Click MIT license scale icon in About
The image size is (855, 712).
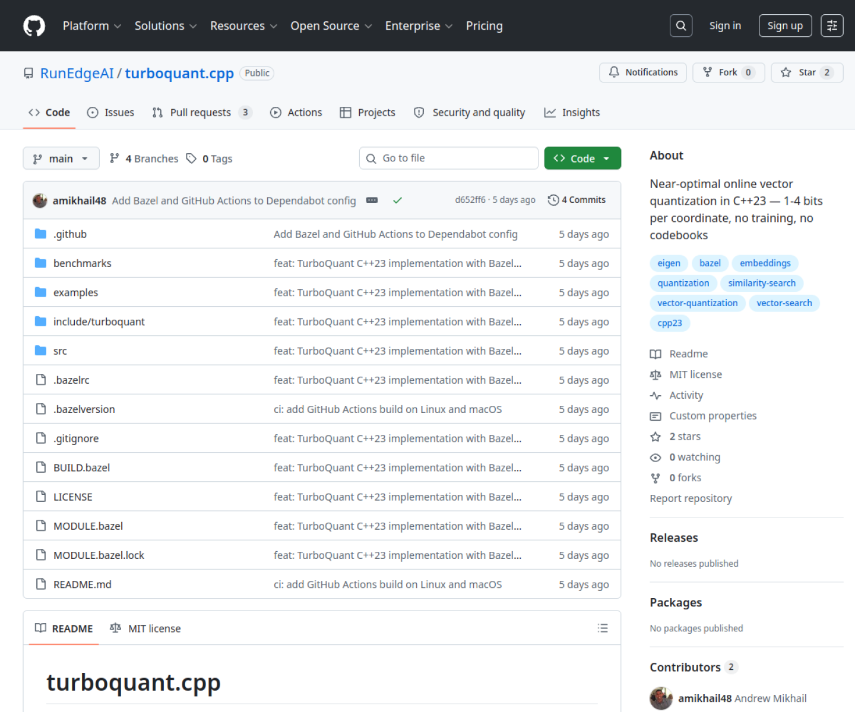(x=655, y=375)
